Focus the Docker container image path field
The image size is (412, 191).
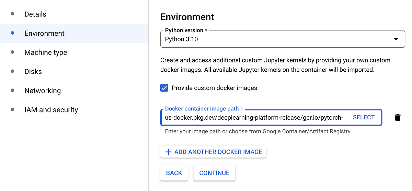click(x=254, y=118)
